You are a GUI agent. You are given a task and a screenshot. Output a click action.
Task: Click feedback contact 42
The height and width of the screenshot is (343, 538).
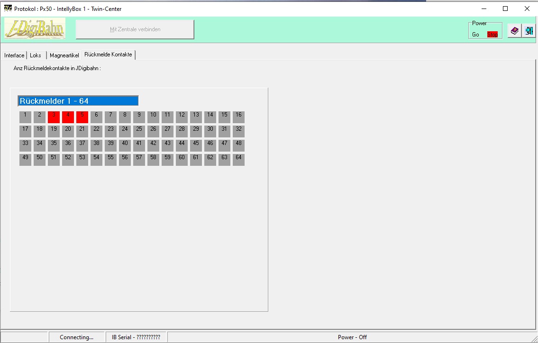[154, 145]
